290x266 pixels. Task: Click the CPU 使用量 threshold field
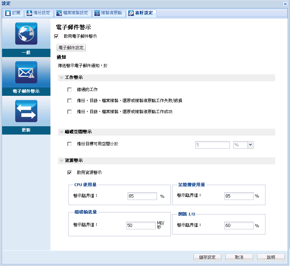coord(142,196)
